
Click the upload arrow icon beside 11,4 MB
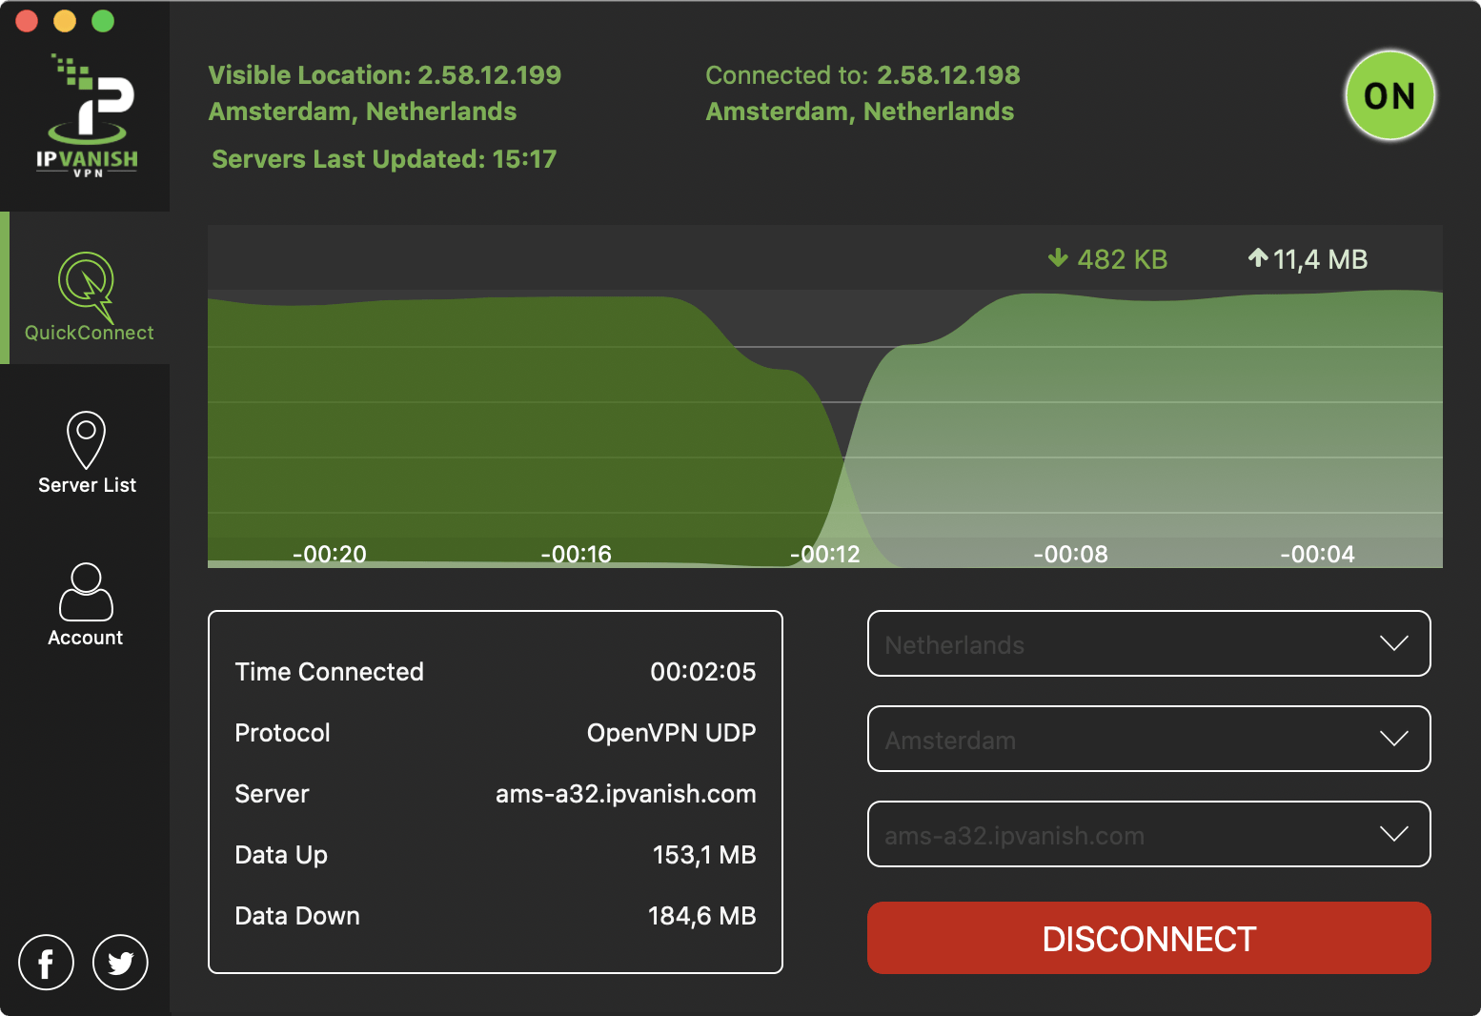coord(1258,257)
